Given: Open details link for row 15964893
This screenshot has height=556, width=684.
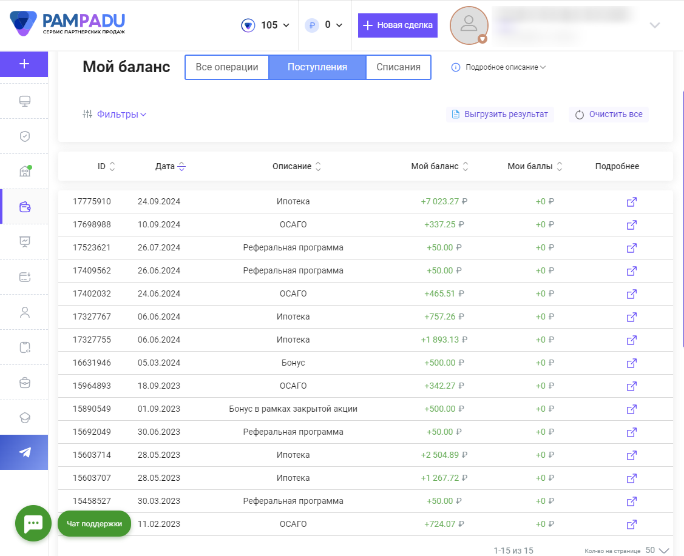Looking at the screenshot, I should pyautogui.click(x=631, y=386).
